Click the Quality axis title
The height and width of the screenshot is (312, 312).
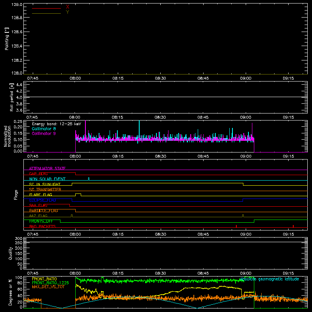click(x=11, y=253)
